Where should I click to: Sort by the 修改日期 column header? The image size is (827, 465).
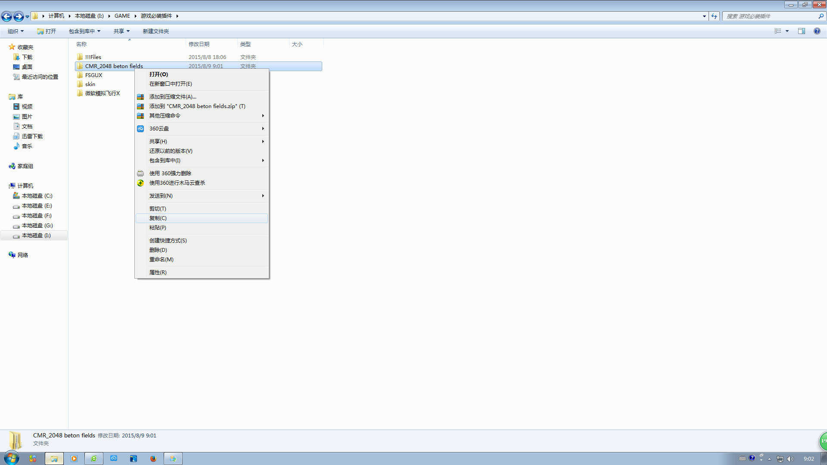click(x=199, y=44)
